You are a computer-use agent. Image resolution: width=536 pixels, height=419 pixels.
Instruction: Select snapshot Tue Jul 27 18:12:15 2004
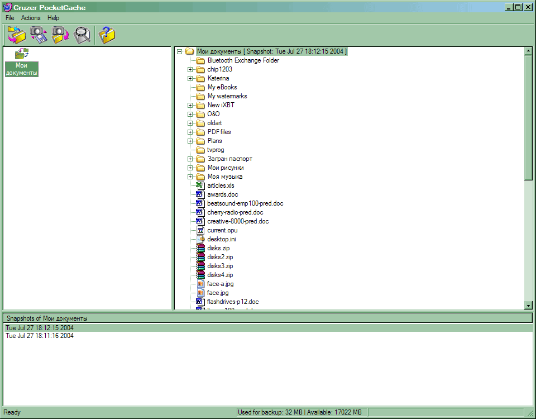[x=39, y=328]
